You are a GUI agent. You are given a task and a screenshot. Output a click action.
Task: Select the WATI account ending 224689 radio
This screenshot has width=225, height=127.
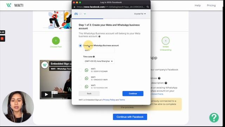point(81,70)
